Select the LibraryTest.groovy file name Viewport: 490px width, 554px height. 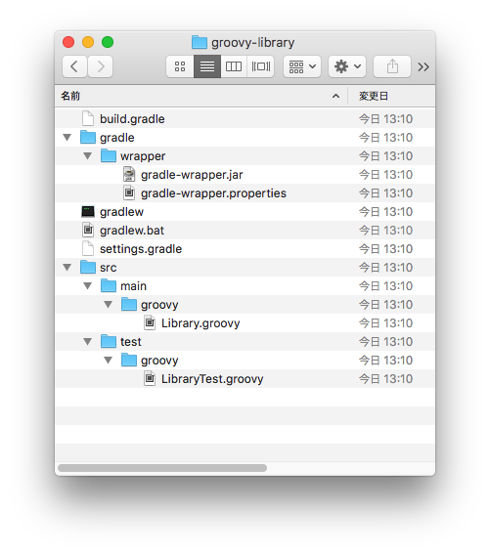(x=212, y=379)
